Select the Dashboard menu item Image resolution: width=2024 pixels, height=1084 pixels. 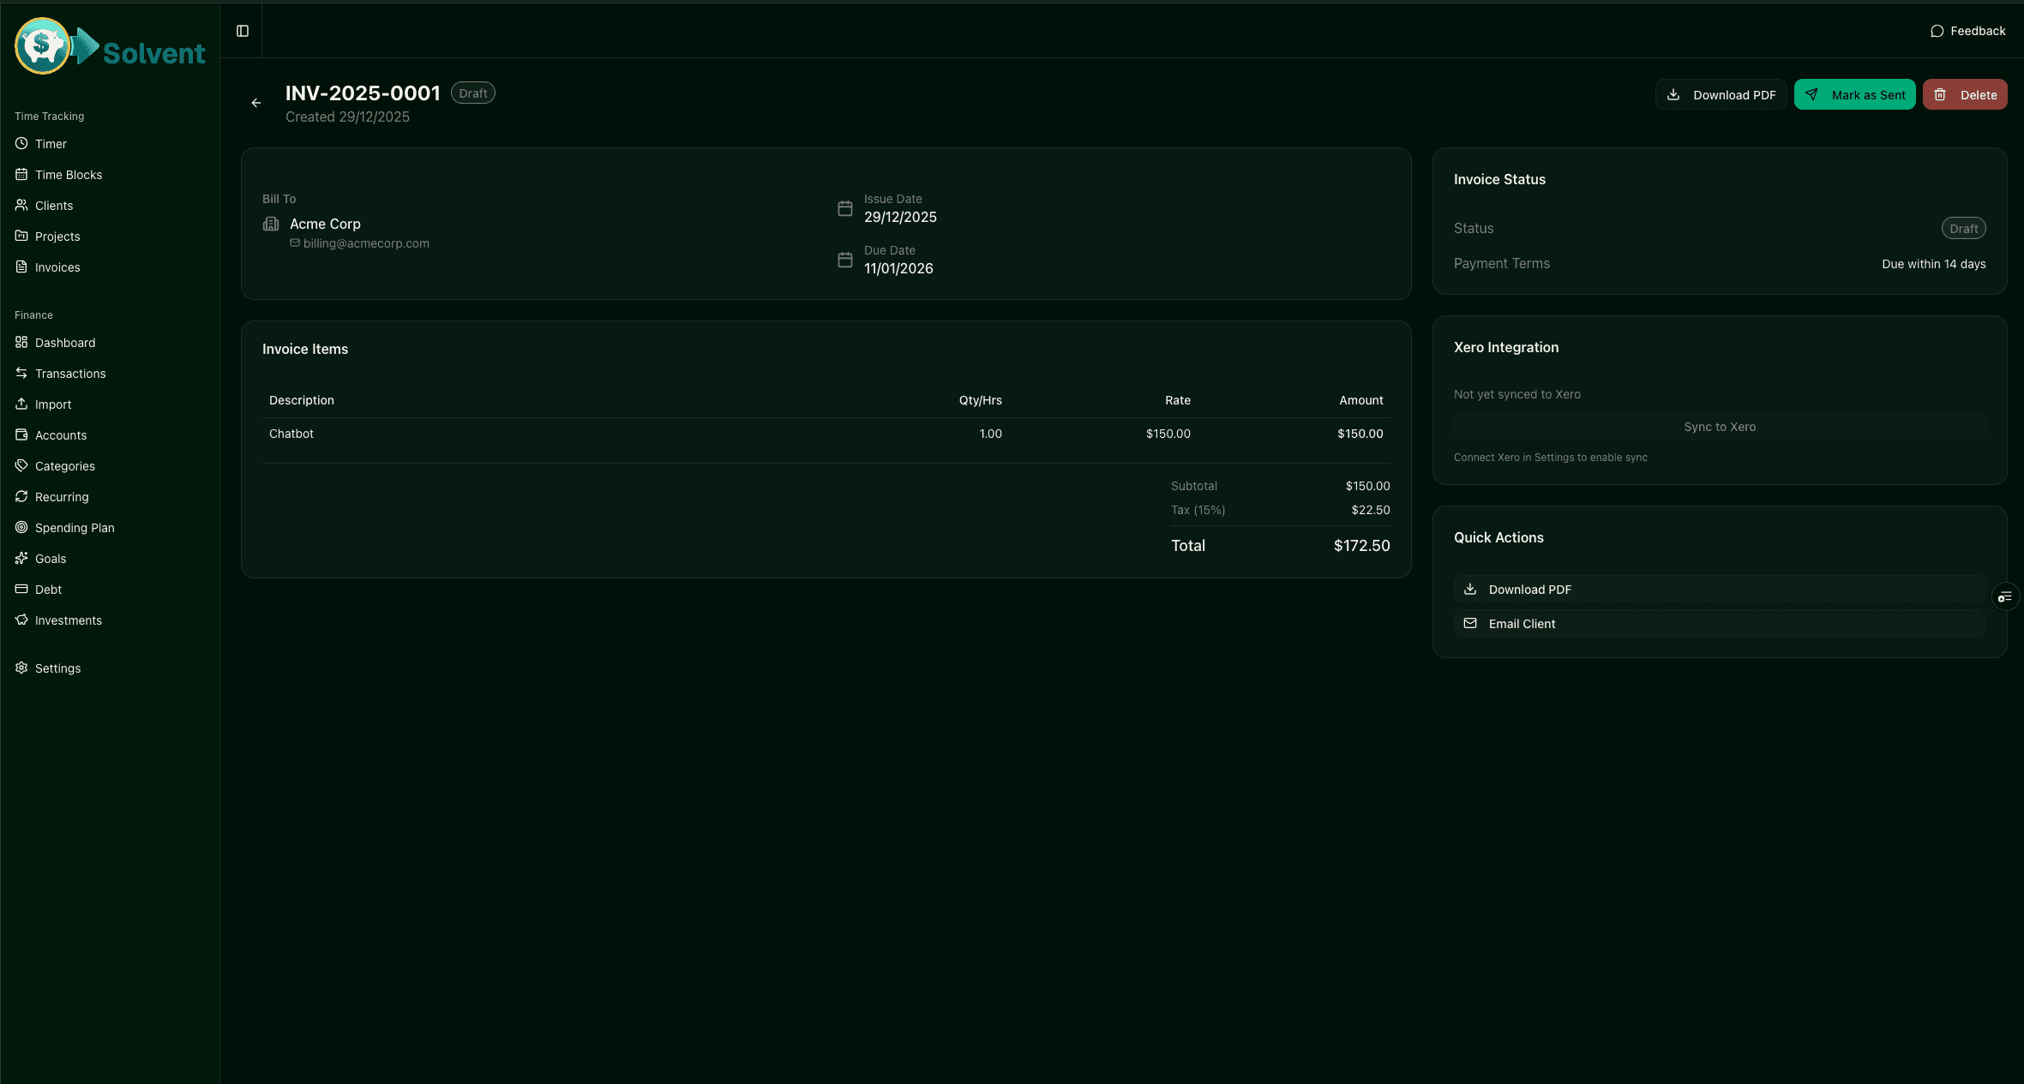click(64, 342)
